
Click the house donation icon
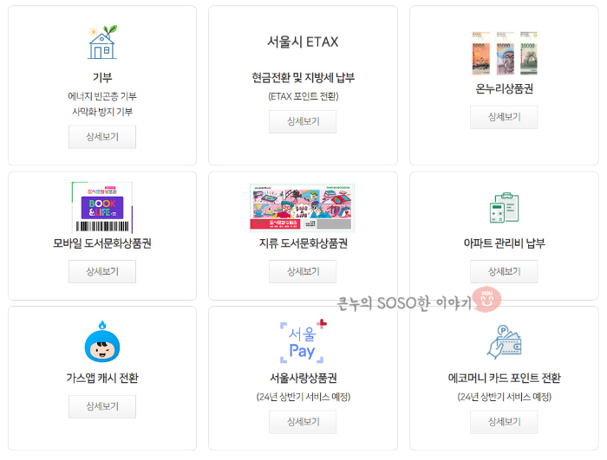pyautogui.click(x=102, y=42)
